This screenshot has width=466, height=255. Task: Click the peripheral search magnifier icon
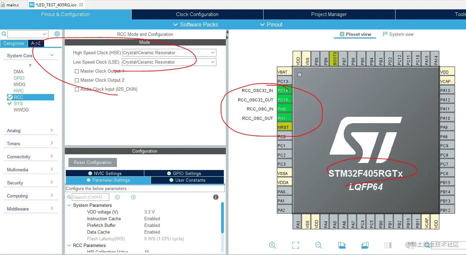pos(4,34)
